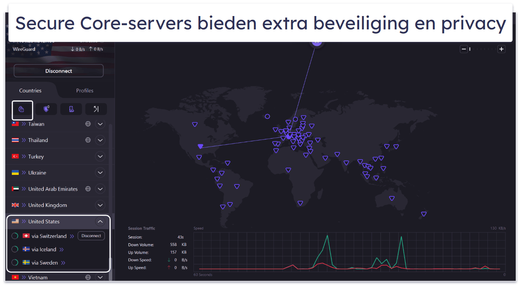The width and height of the screenshot is (521, 286).
Task: Click the Speed traffic graph
Action: (x=349, y=251)
